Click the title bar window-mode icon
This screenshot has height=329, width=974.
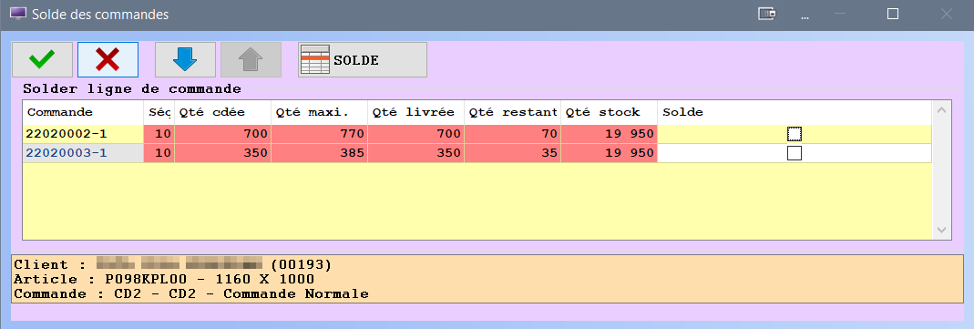tap(768, 14)
